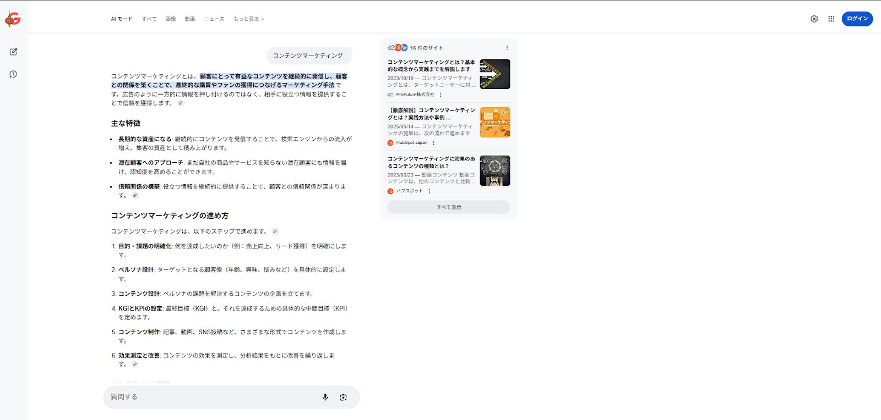Viewport: 881px width, 420px height.
Task: Click the microphone voice input icon
Action: 325,397
